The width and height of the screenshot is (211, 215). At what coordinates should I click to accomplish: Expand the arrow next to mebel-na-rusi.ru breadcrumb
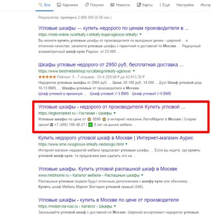pos(115,206)
